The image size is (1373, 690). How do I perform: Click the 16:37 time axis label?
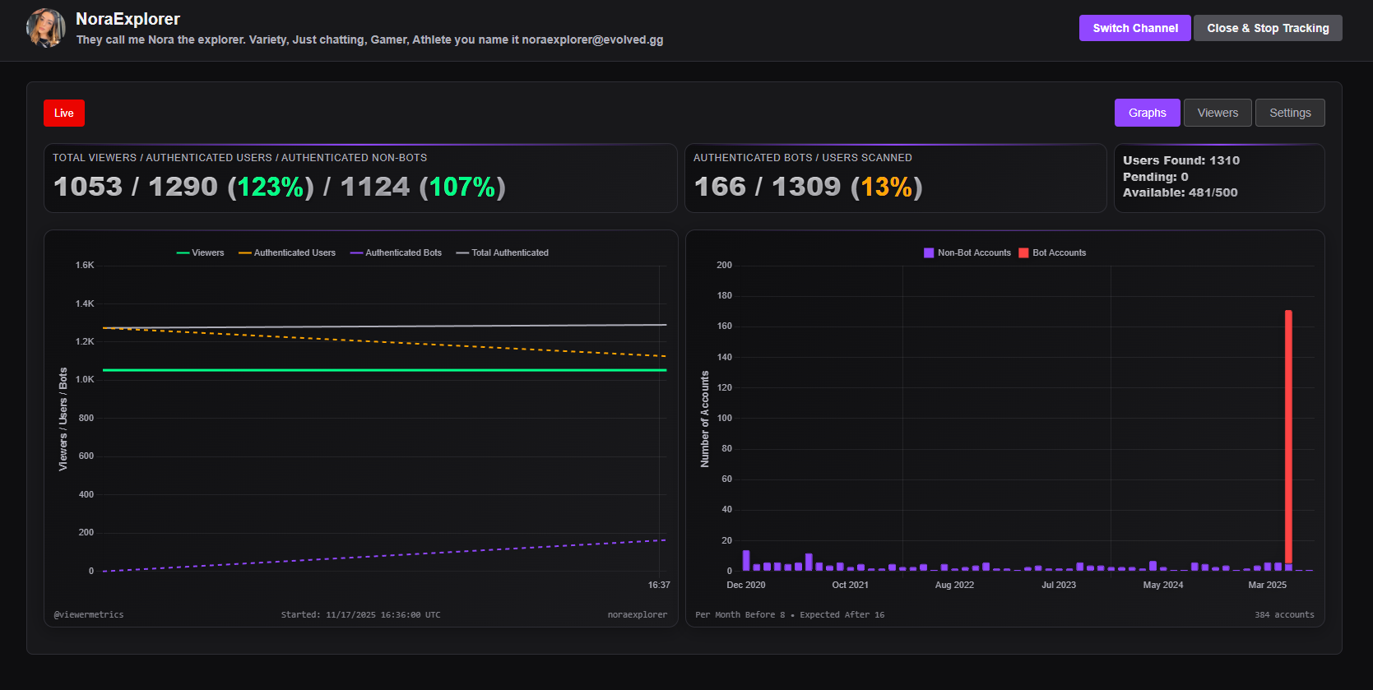(659, 585)
